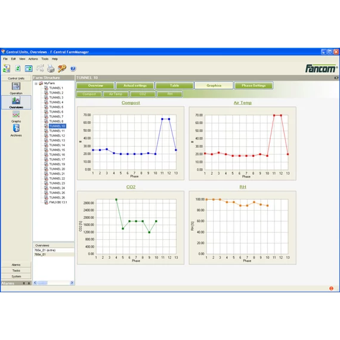
Task: Switch to the Phase Settings tab
Action: click(x=254, y=85)
